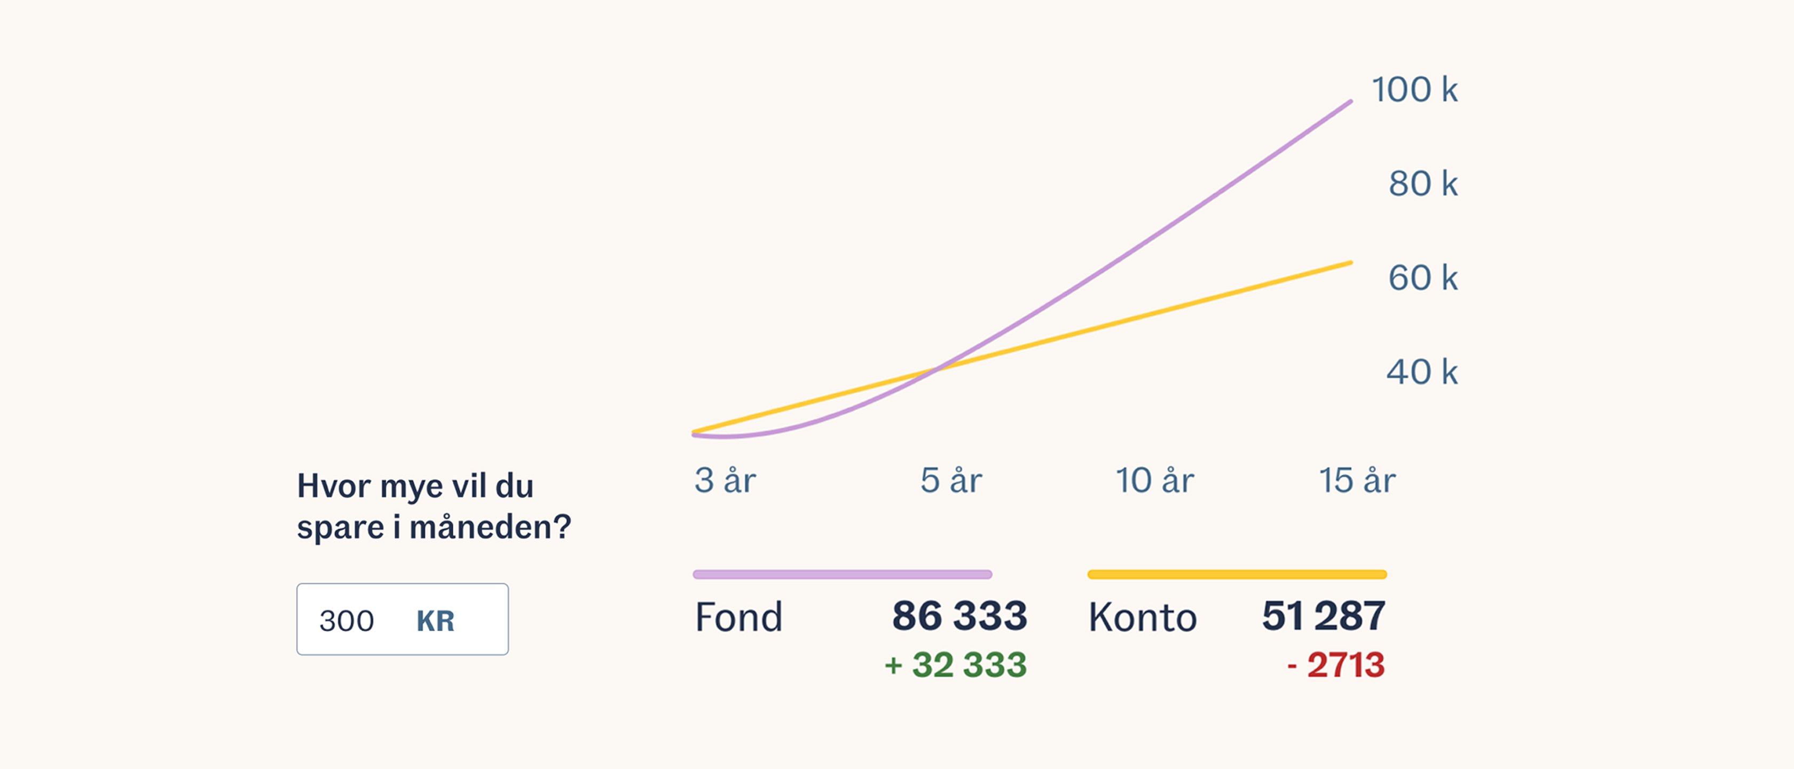Click the yellow Konto legend bar

[1238, 575]
